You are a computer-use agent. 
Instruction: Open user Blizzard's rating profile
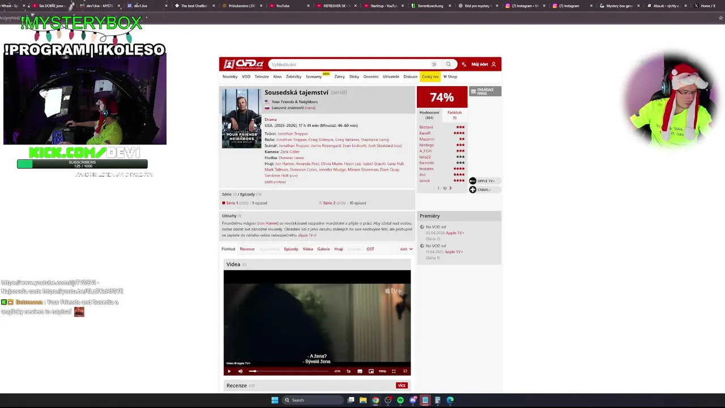[426, 127]
